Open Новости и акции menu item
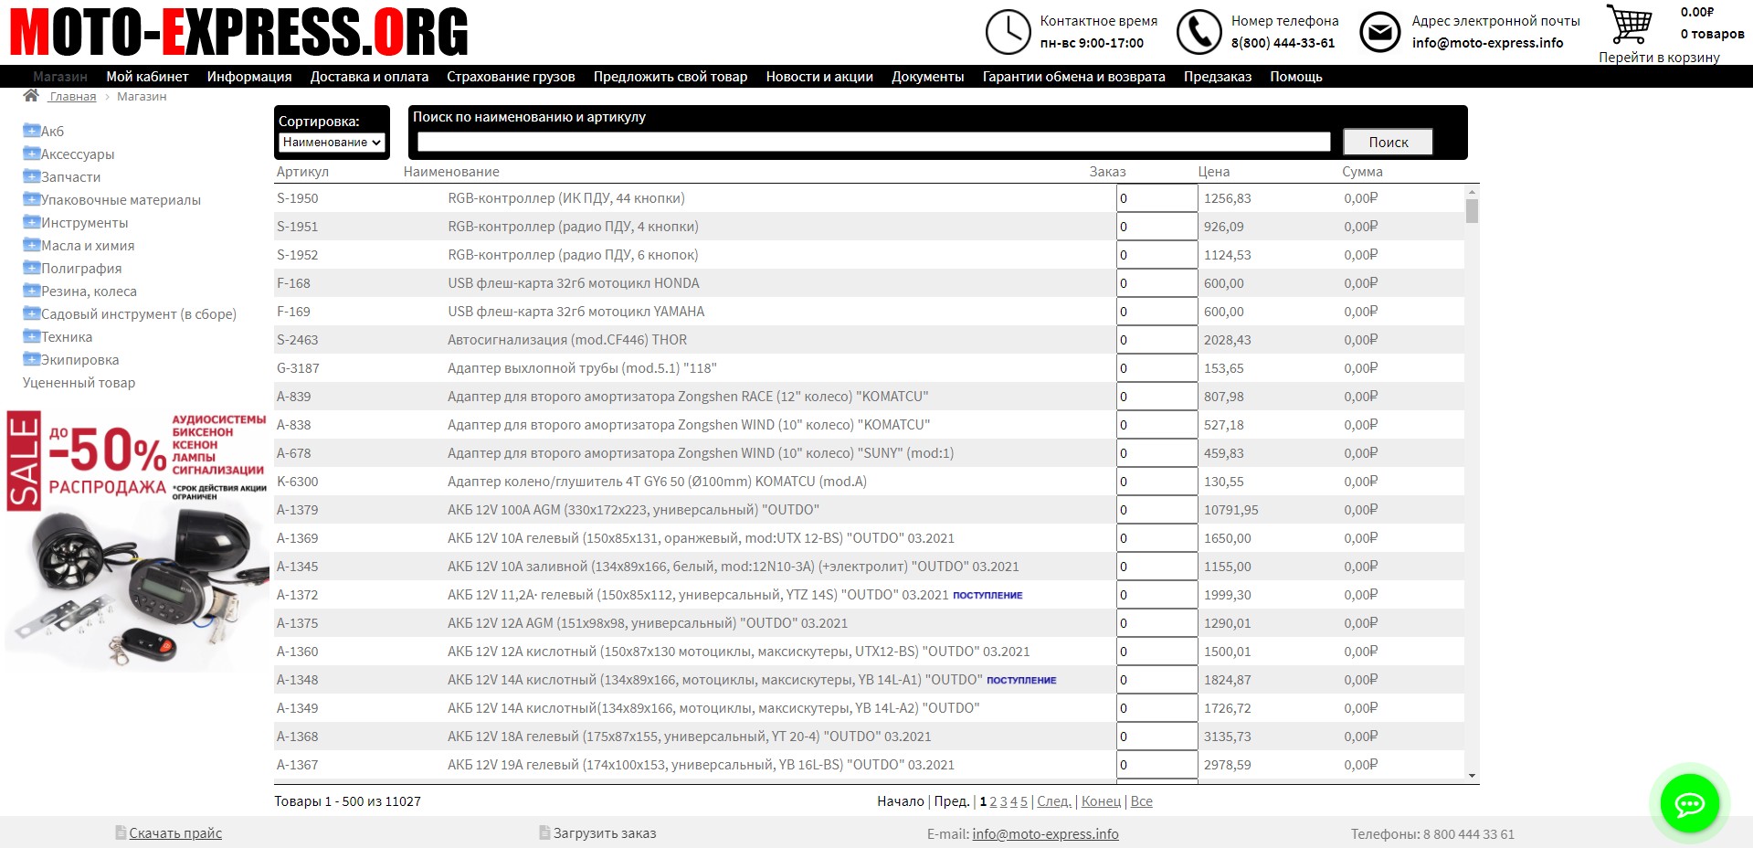 [819, 77]
